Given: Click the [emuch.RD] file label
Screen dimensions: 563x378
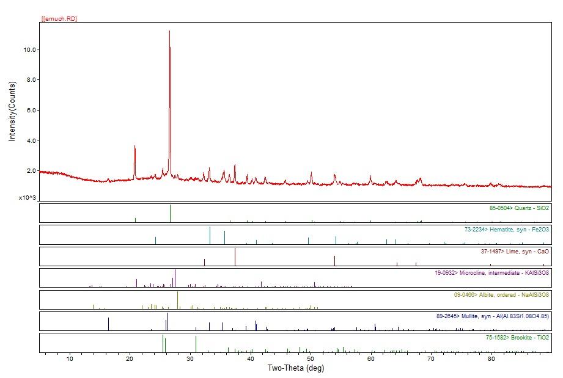Looking at the screenshot, I should pos(59,19).
